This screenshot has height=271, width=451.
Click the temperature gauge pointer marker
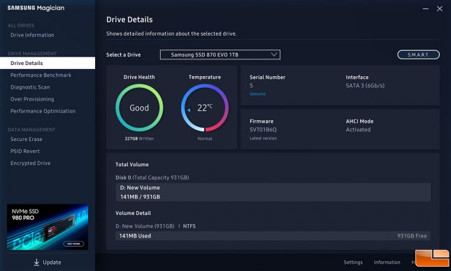pyautogui.click(x=189, y=110)
